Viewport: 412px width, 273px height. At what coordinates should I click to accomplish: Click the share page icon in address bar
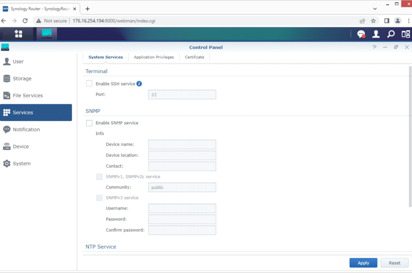click(x=362, y=21)
